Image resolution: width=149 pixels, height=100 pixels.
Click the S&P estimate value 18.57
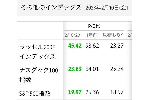(117, 92)
